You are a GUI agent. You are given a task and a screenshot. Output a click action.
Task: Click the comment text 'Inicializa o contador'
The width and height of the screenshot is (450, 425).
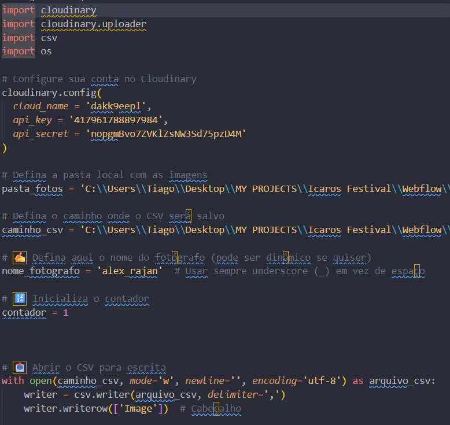pos(91,299)
